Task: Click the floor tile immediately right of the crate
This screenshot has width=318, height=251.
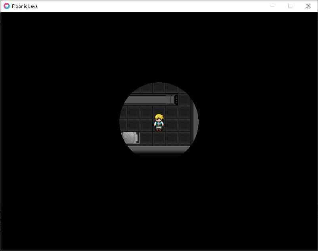Action: pyautogui.click(x=146, y=138)
